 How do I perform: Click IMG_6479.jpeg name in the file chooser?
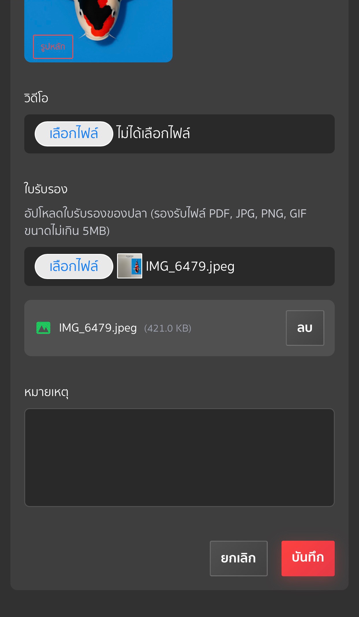(190, 266)
